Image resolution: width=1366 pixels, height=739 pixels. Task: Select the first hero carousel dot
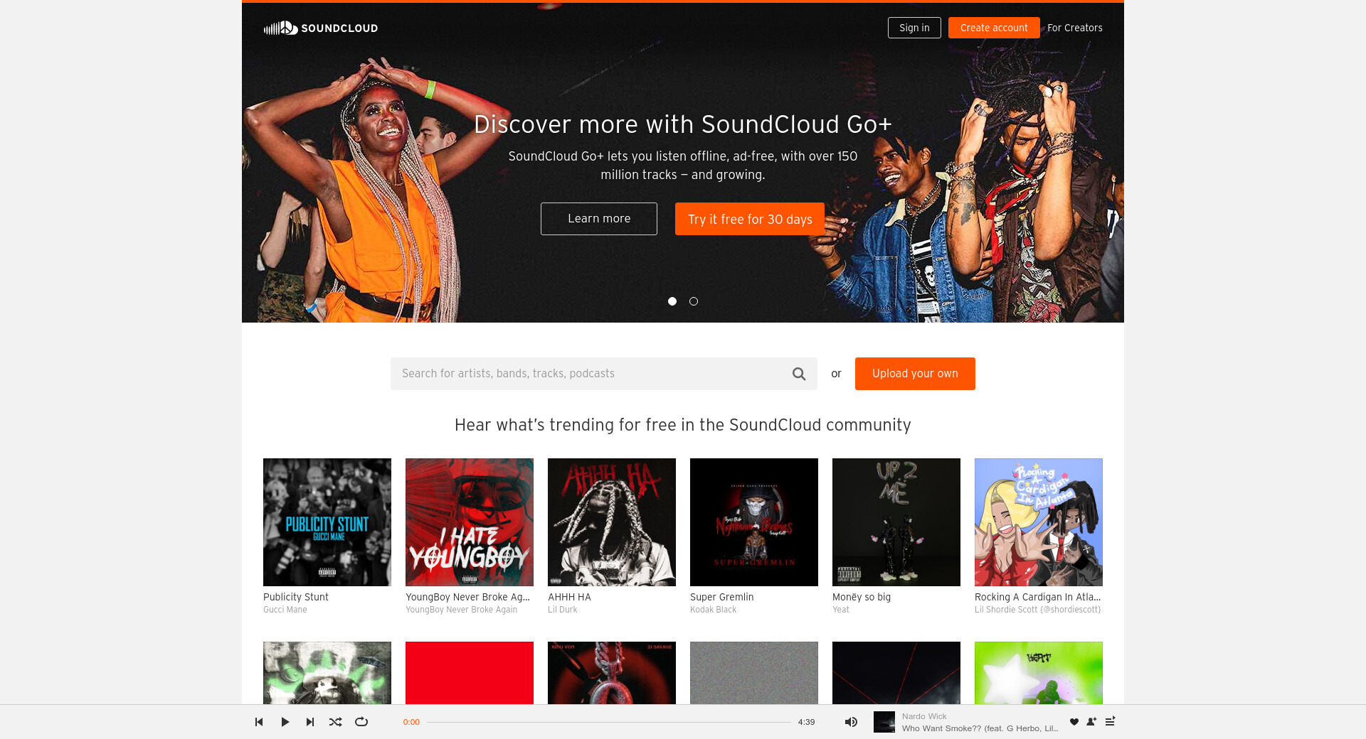coord(672,301)
